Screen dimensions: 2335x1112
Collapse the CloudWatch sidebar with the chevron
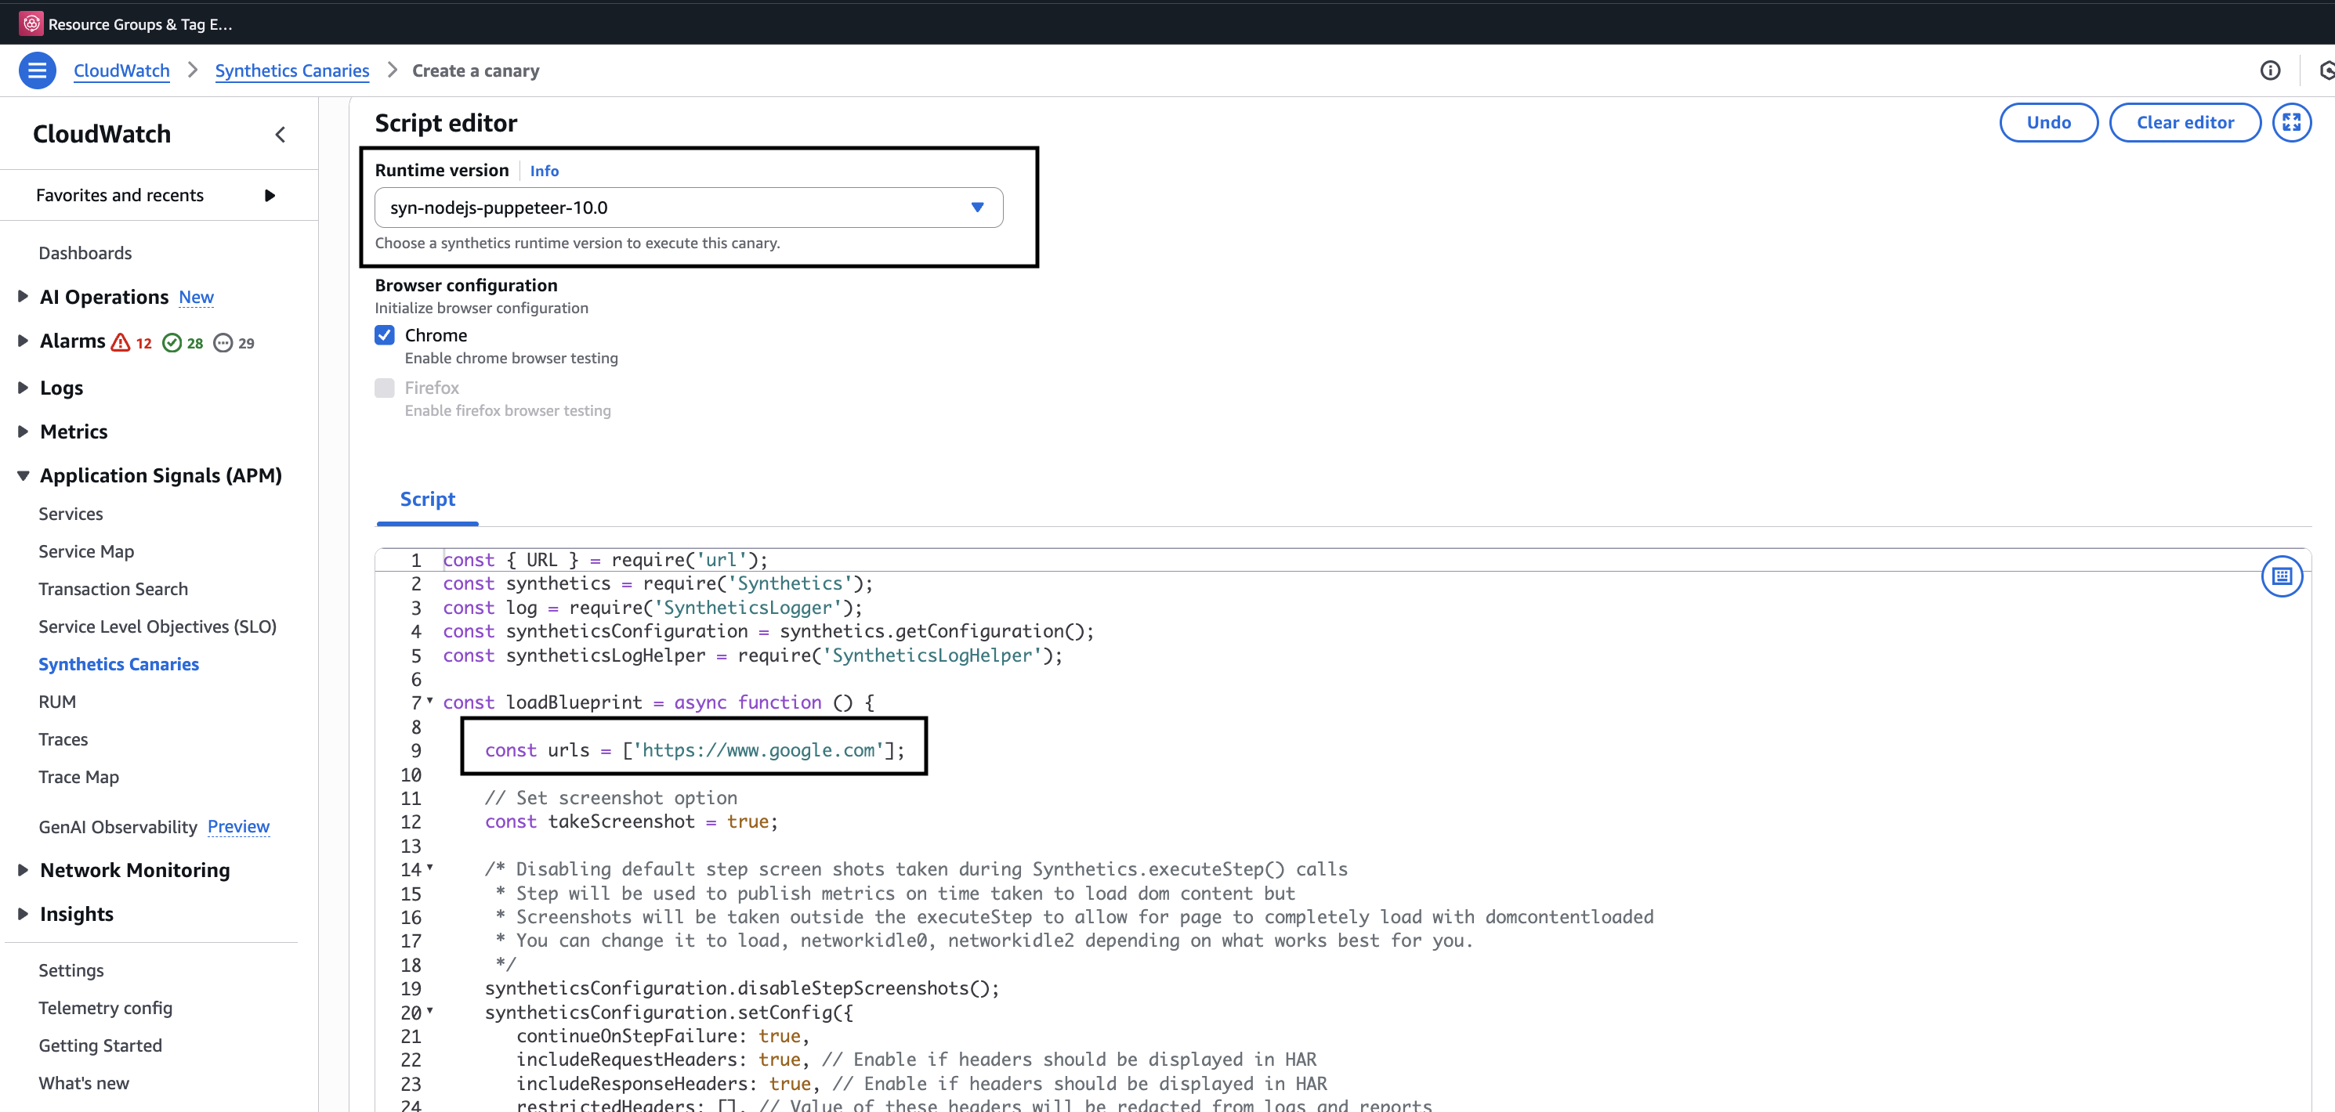tap(280, 134)
